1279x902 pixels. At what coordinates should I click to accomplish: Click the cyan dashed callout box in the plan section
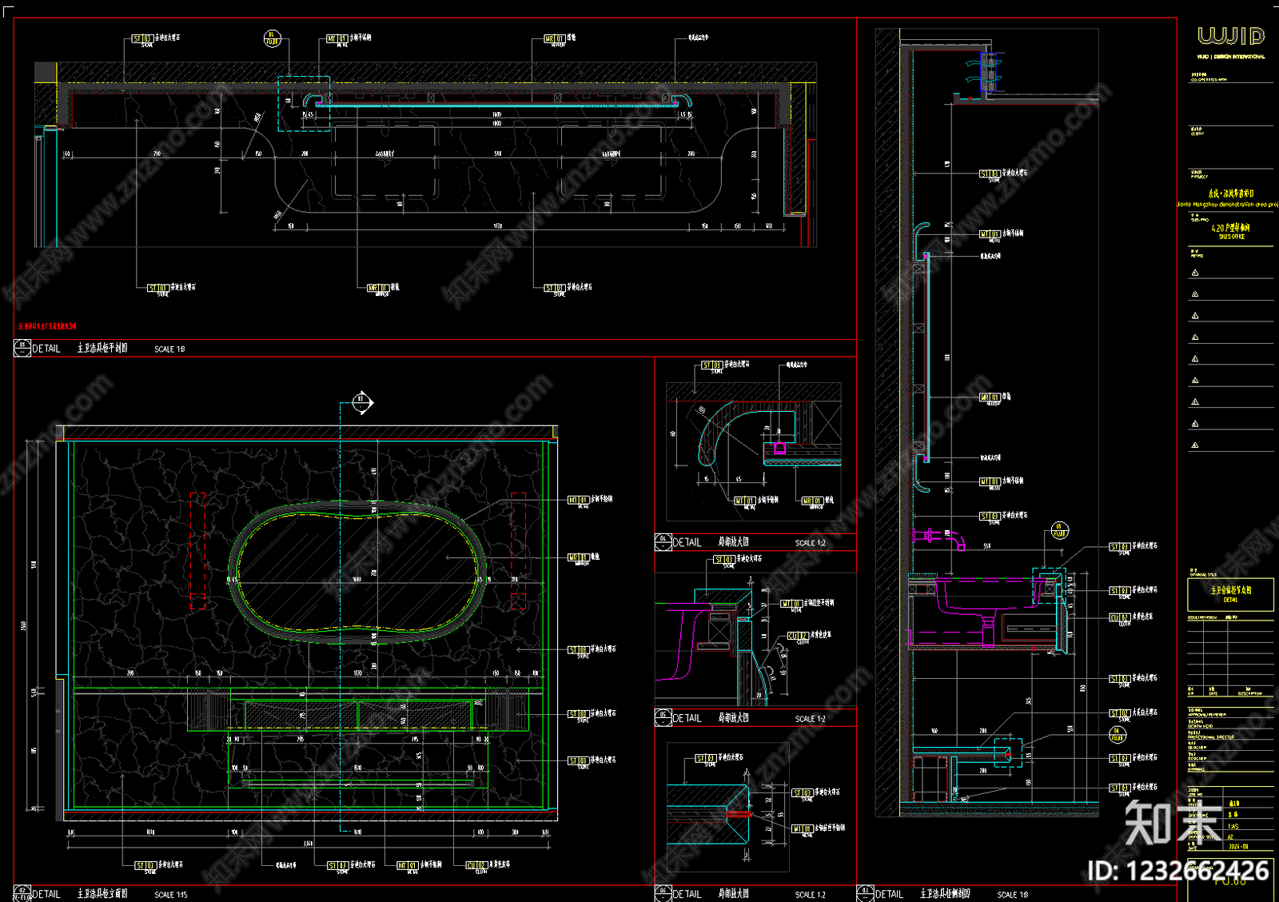[304, 104]
